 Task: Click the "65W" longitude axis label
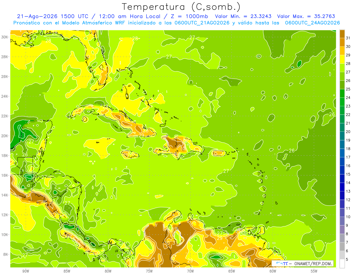[x=232, y=271]
